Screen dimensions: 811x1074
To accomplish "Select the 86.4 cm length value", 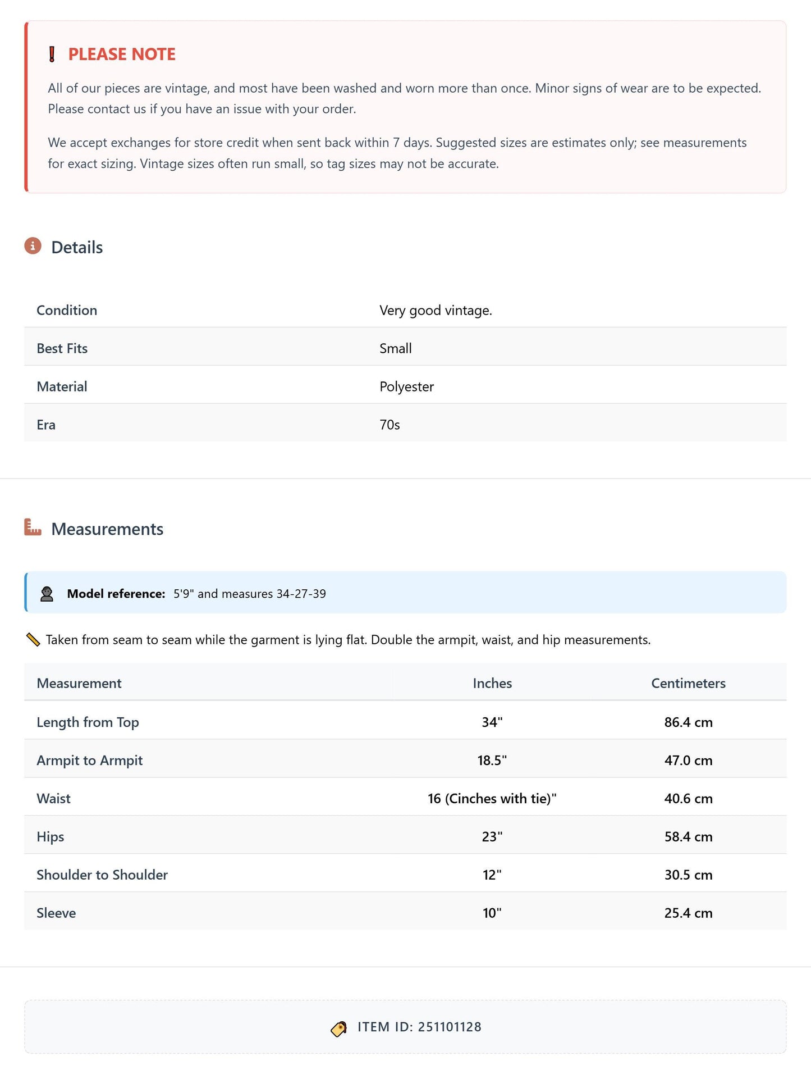I will point(688,722).
